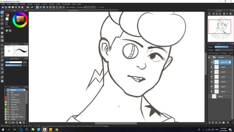Select the Hand tool

2,81
